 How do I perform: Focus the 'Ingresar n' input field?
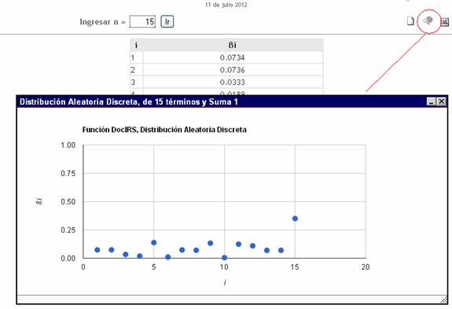tap(142, 21)
